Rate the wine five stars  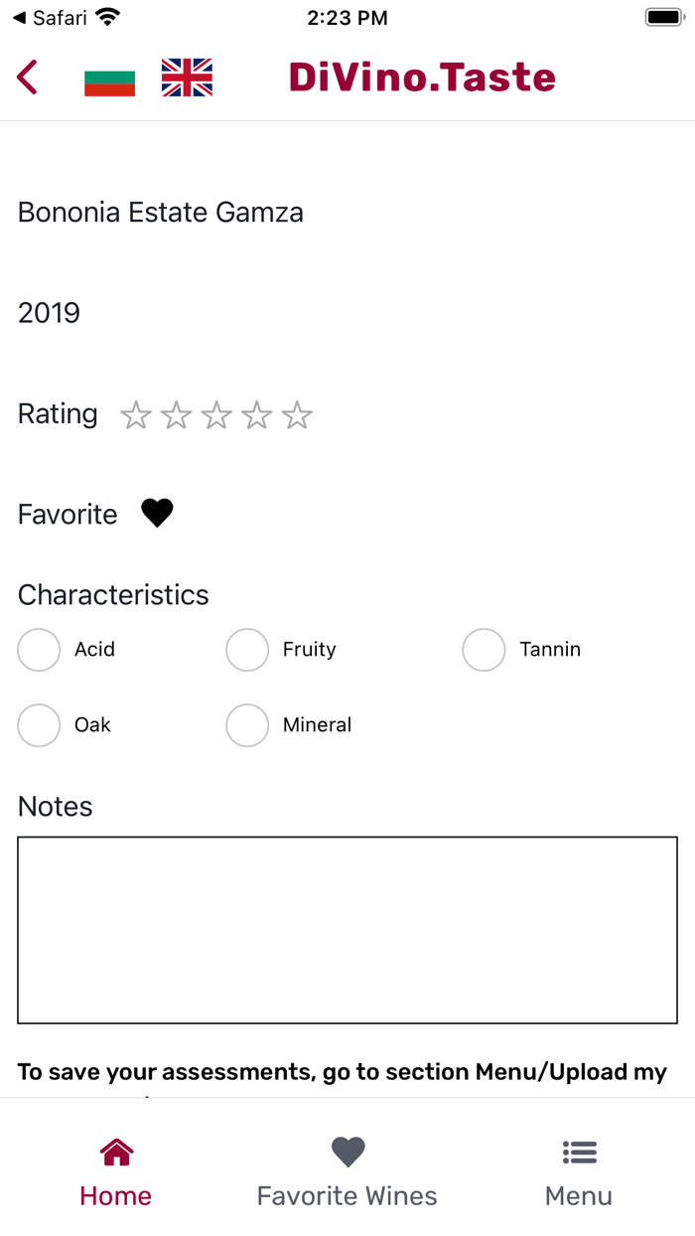click(297, 415)
